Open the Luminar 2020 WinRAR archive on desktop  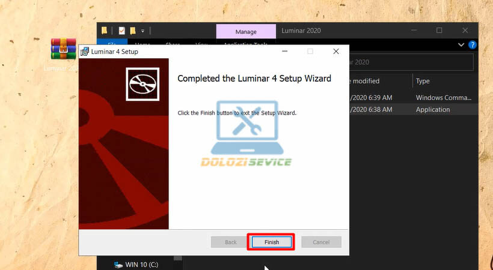[63, 49]
